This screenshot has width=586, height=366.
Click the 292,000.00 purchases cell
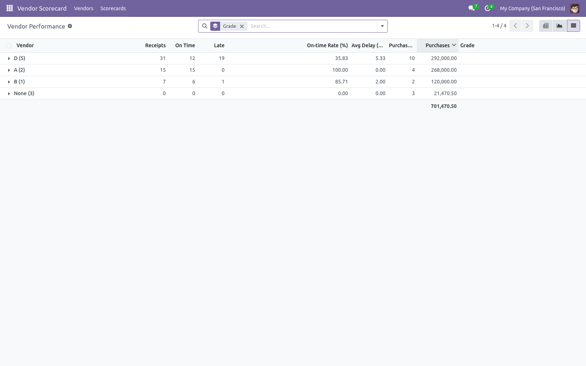(444, 58)
